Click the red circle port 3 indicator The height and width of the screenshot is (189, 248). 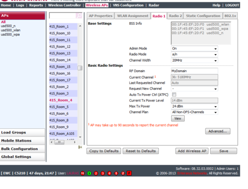(x=103, y=173)
